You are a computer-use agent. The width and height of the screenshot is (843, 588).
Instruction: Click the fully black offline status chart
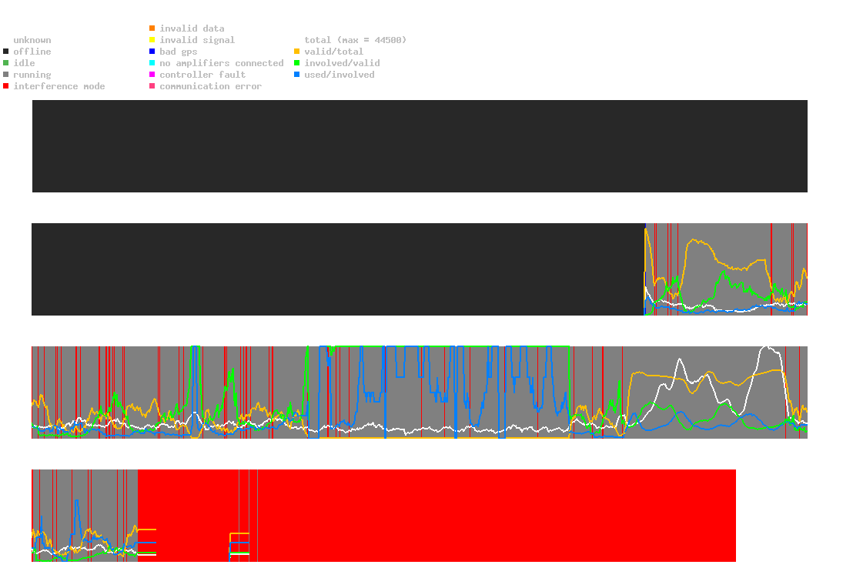(x=420, y=146)
